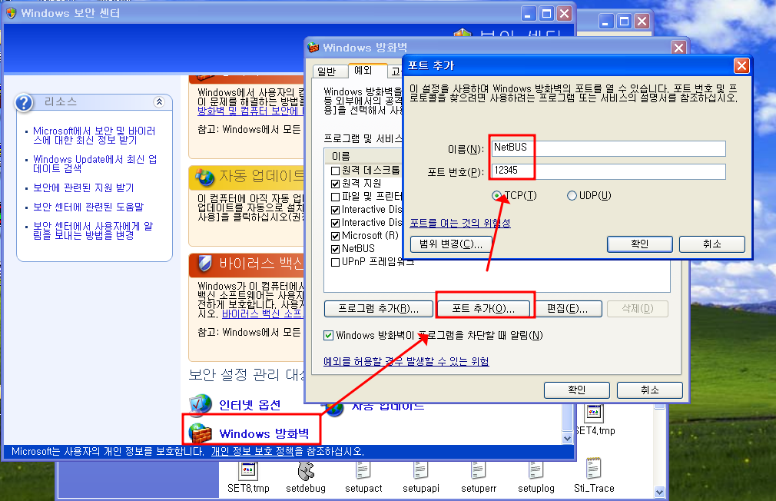Click 범위 변경(C)... button
The image size is (776, 501).
pyautogui.click(x=451, y=244)
